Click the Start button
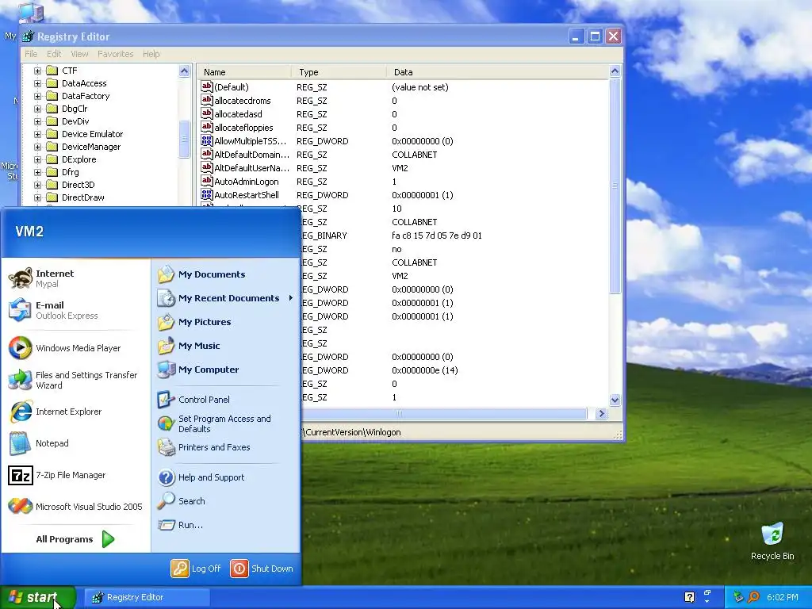Viewport: 812px width, 609px height. [x=38, y=597]
